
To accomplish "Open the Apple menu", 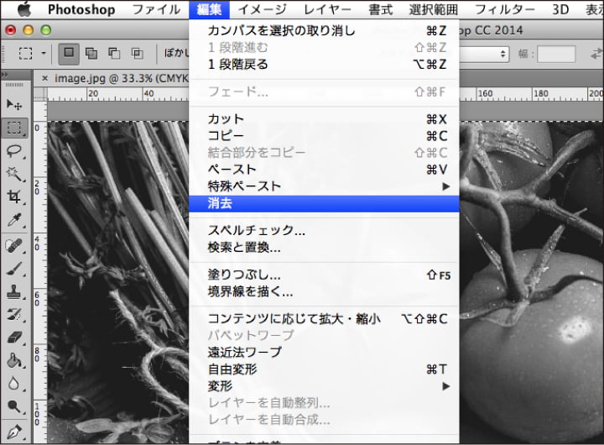I will pos(23,9).
